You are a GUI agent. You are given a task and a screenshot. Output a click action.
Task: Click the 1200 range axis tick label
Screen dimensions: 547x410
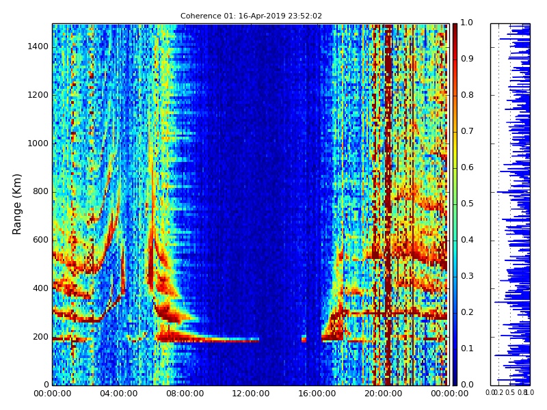tap(38, 95)
